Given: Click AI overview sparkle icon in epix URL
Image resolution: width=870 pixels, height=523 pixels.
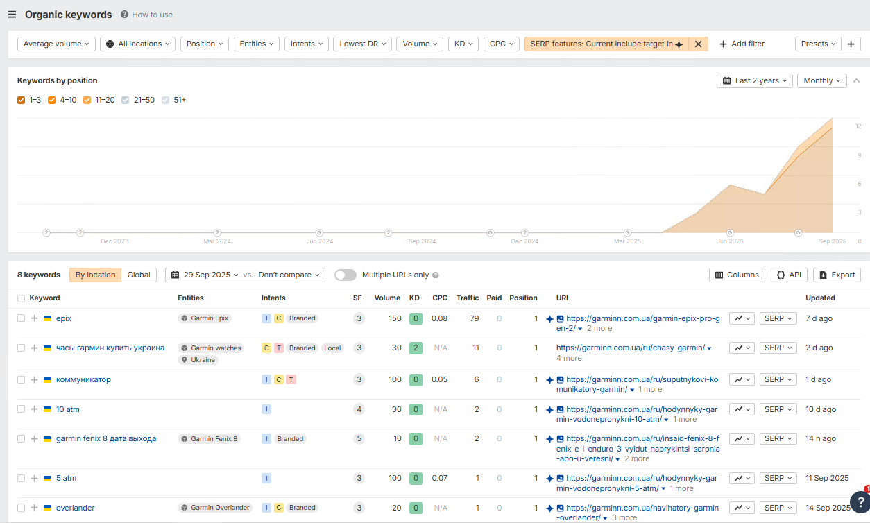Looking at the screenshot, I should [549, 319].
